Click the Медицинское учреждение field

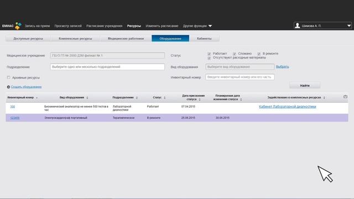107,55
